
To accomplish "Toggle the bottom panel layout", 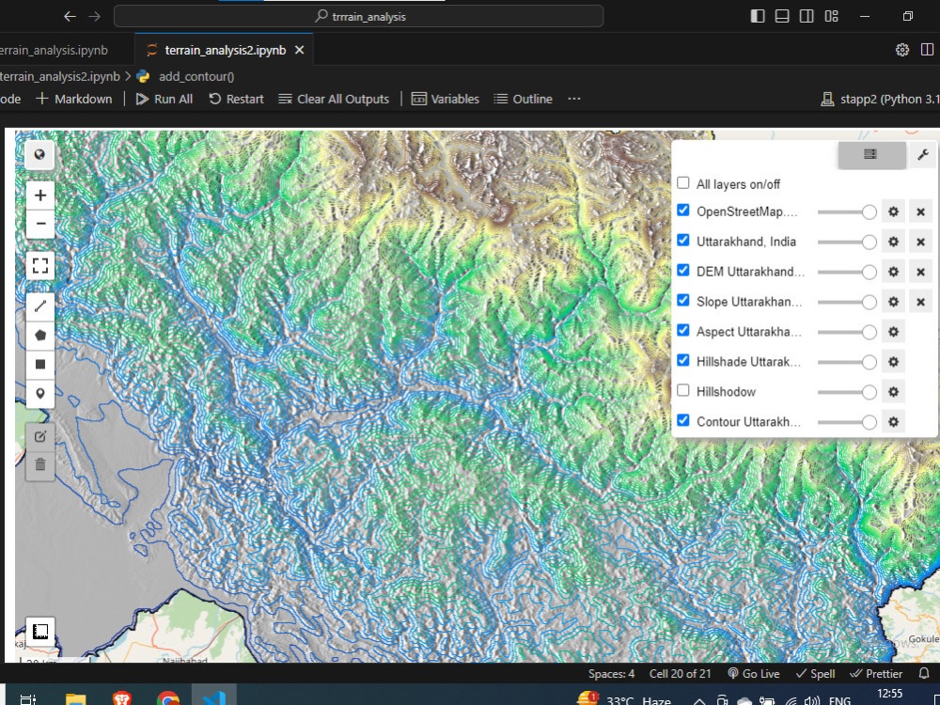I will [x=782, y=16].
